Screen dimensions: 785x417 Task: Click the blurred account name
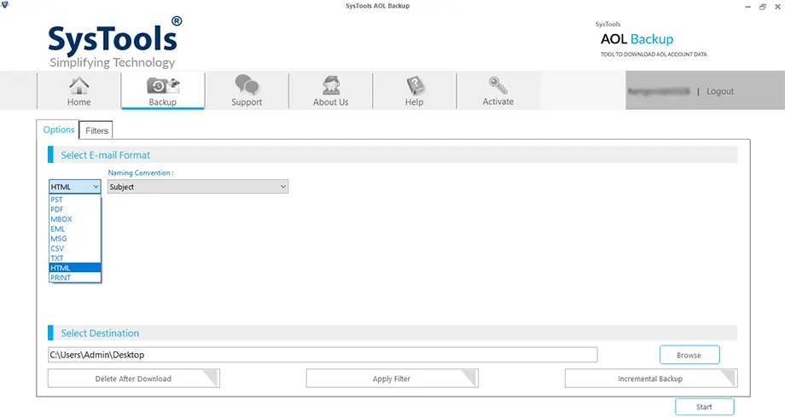click(x=659, y=91)
